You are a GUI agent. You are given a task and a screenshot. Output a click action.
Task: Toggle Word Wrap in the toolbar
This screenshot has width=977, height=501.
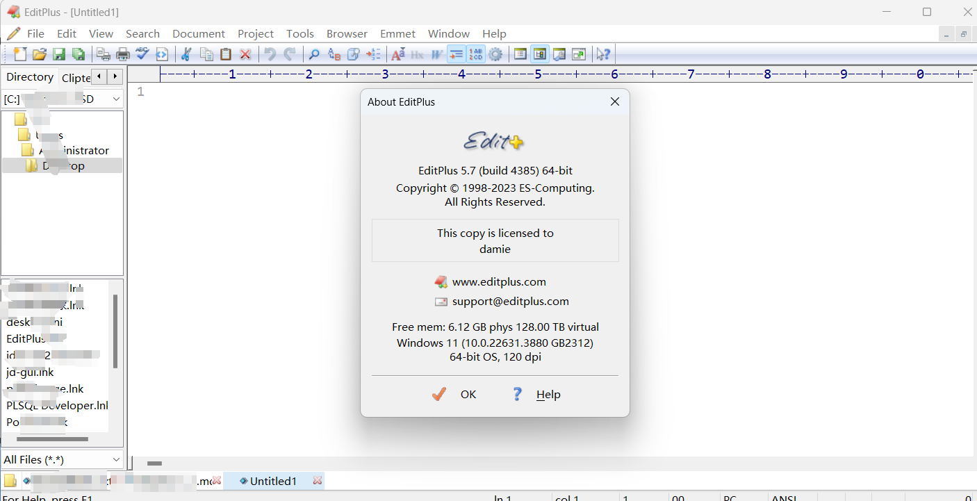pyautogui.click(x=437, y=54)
